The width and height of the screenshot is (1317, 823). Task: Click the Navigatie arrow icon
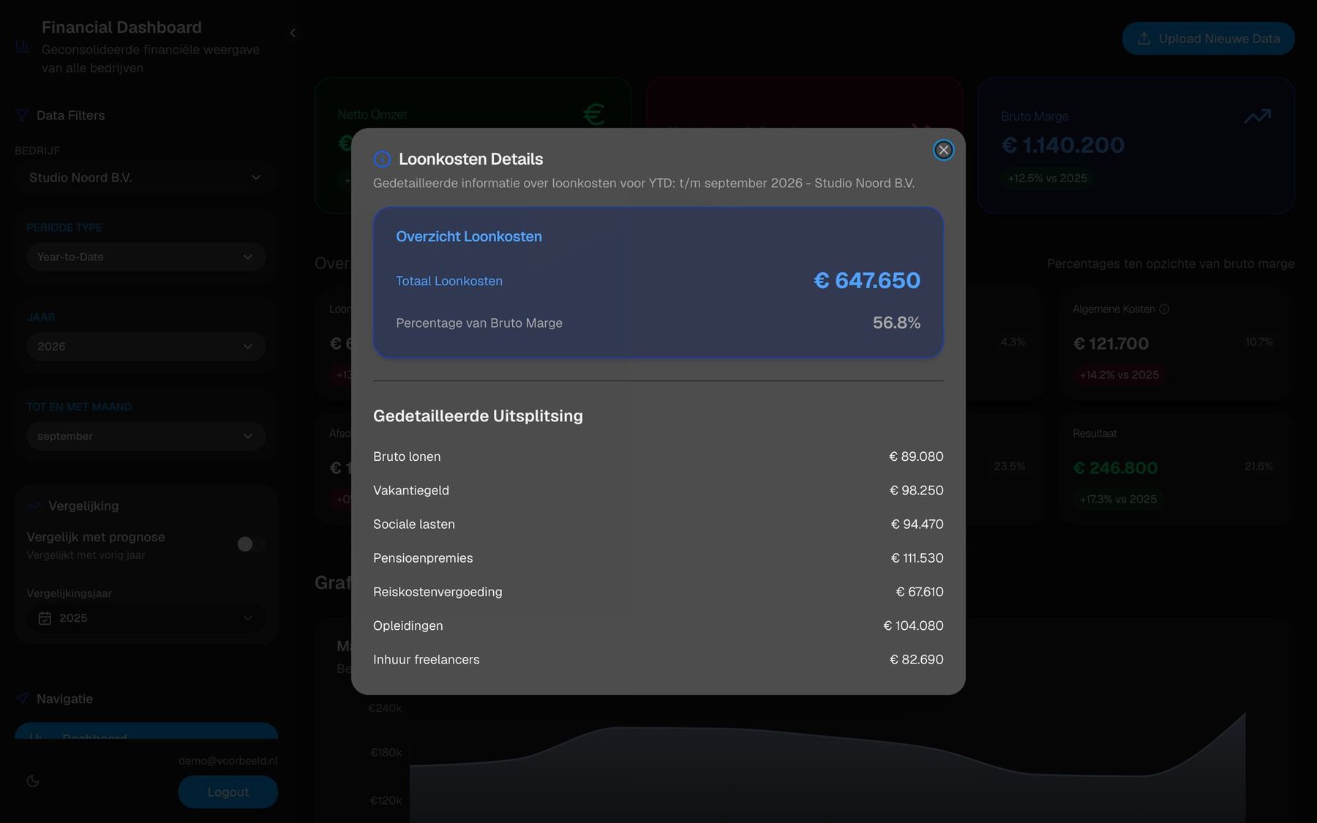22,699
